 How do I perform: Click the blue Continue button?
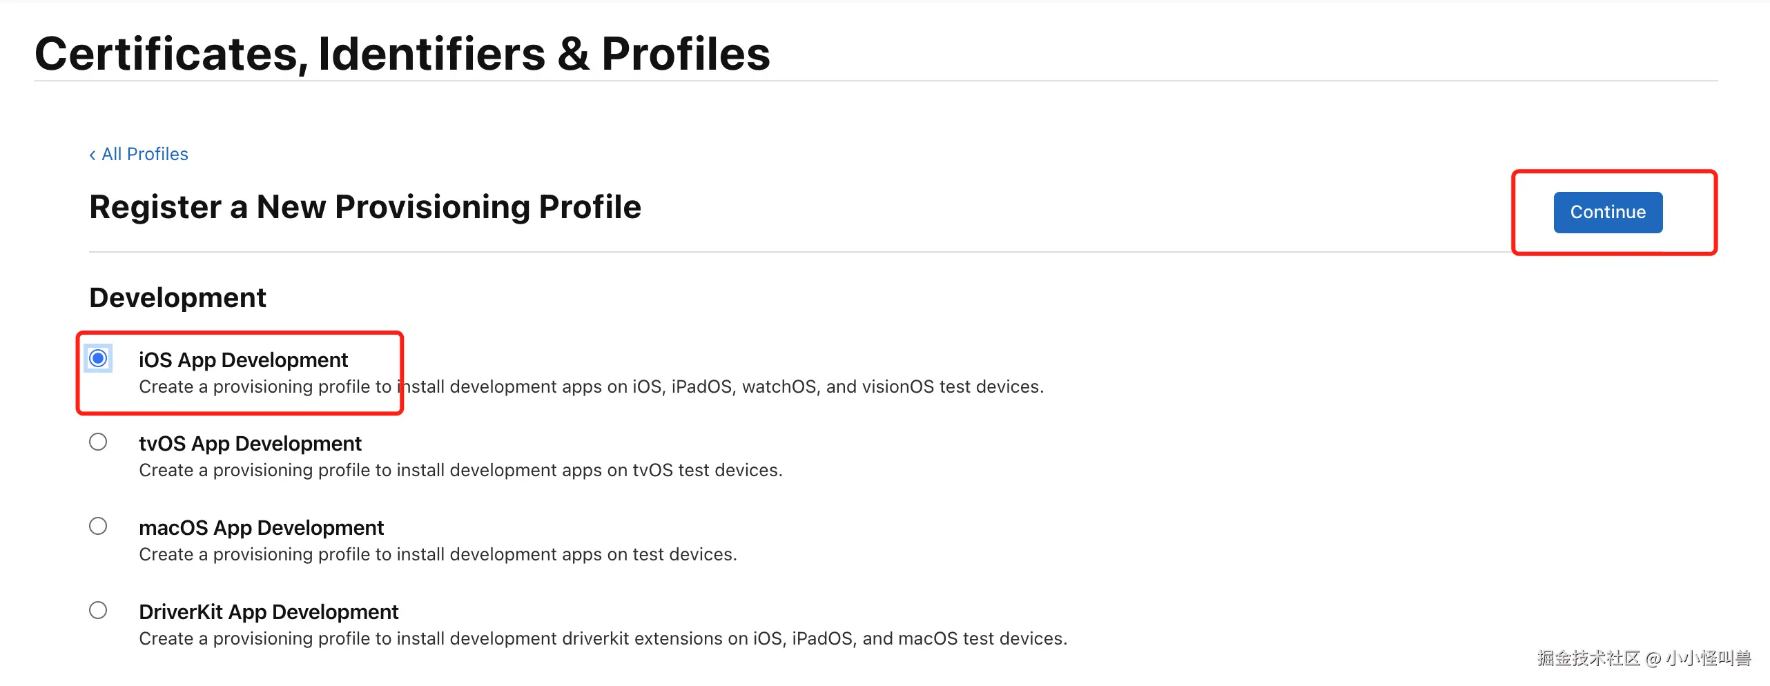coord(1607,212)
